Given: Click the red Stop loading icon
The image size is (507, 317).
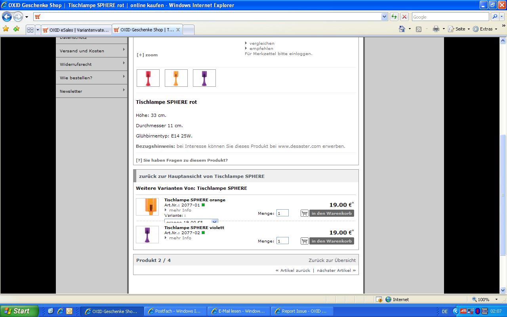Looking at the screenshot, I should pyautogui.click(x=404, y=17).
